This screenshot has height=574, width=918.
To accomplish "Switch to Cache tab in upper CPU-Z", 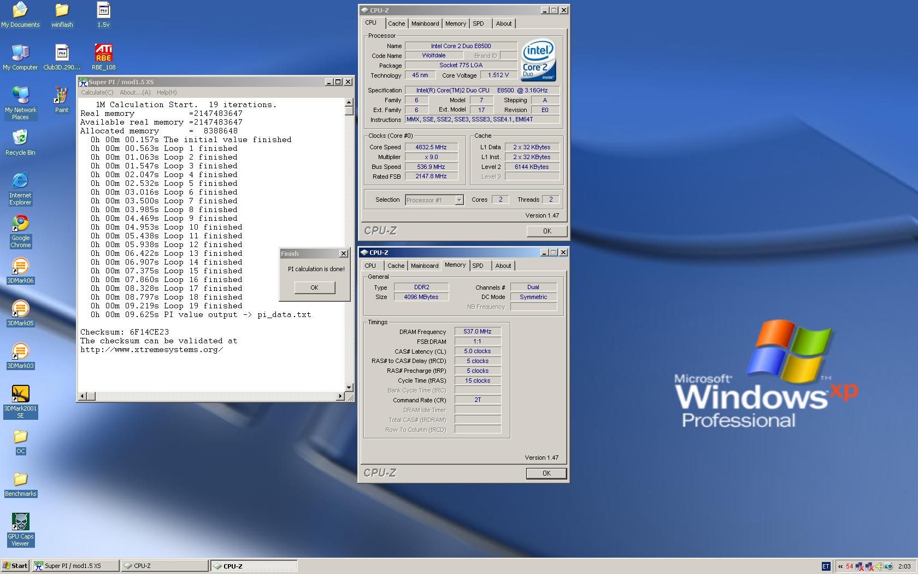I will click(396, 24).
